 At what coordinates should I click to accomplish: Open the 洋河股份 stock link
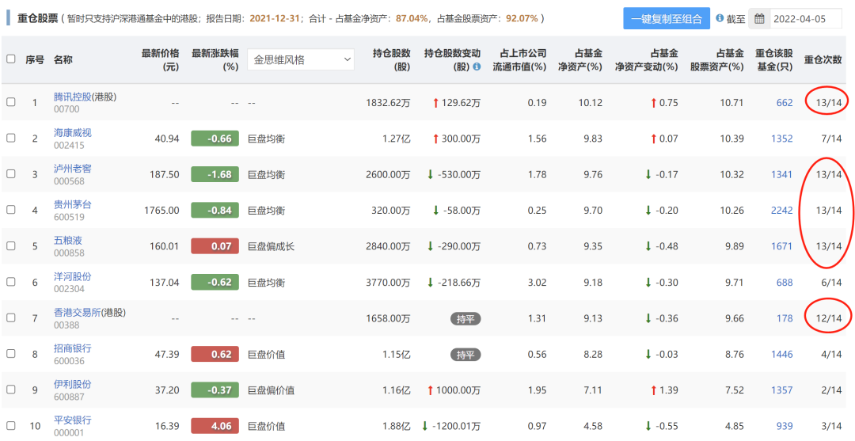[x=72, y=276]
